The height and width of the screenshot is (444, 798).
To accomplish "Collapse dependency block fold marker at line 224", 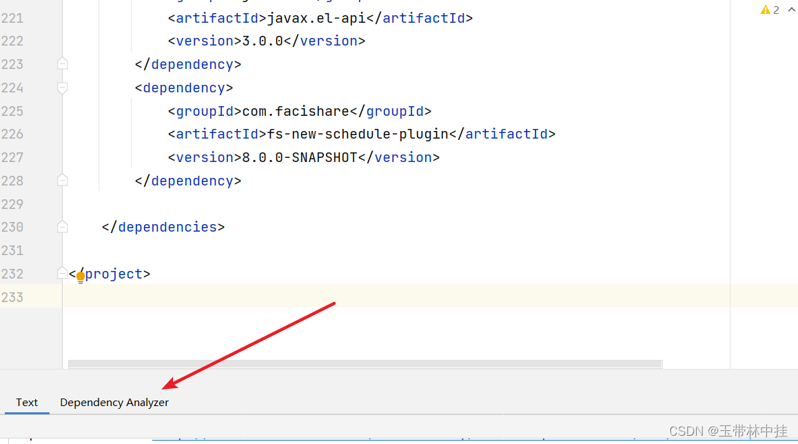I will [62, 88].
